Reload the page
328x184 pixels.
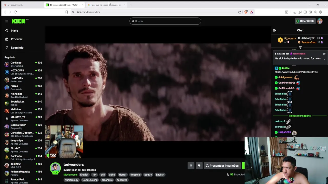coord(15,12)
